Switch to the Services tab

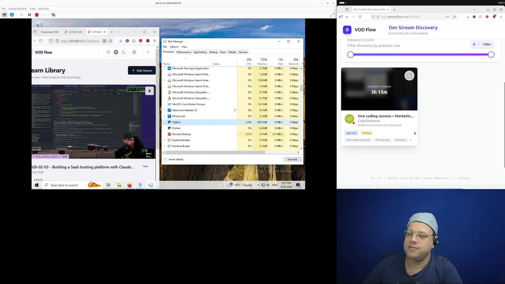pos(243,52)
